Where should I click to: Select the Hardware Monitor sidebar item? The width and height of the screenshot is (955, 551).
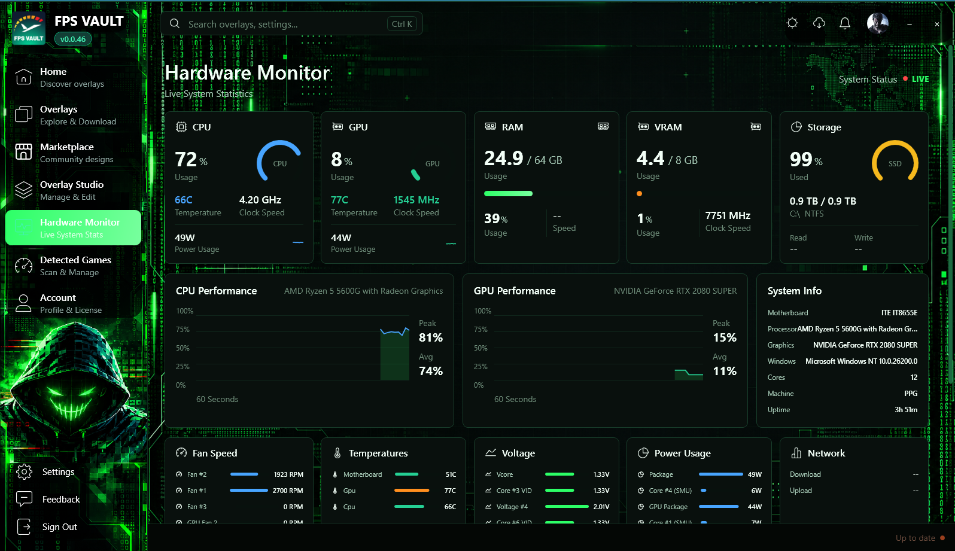[73, 228]
